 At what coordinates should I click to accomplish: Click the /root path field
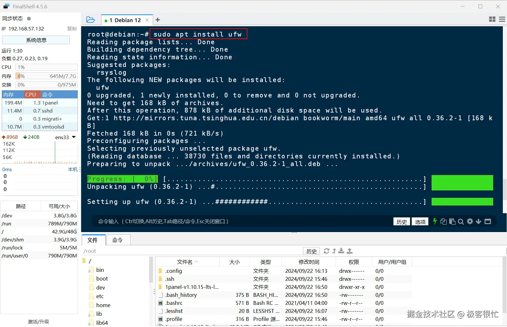tap(192, 251)
